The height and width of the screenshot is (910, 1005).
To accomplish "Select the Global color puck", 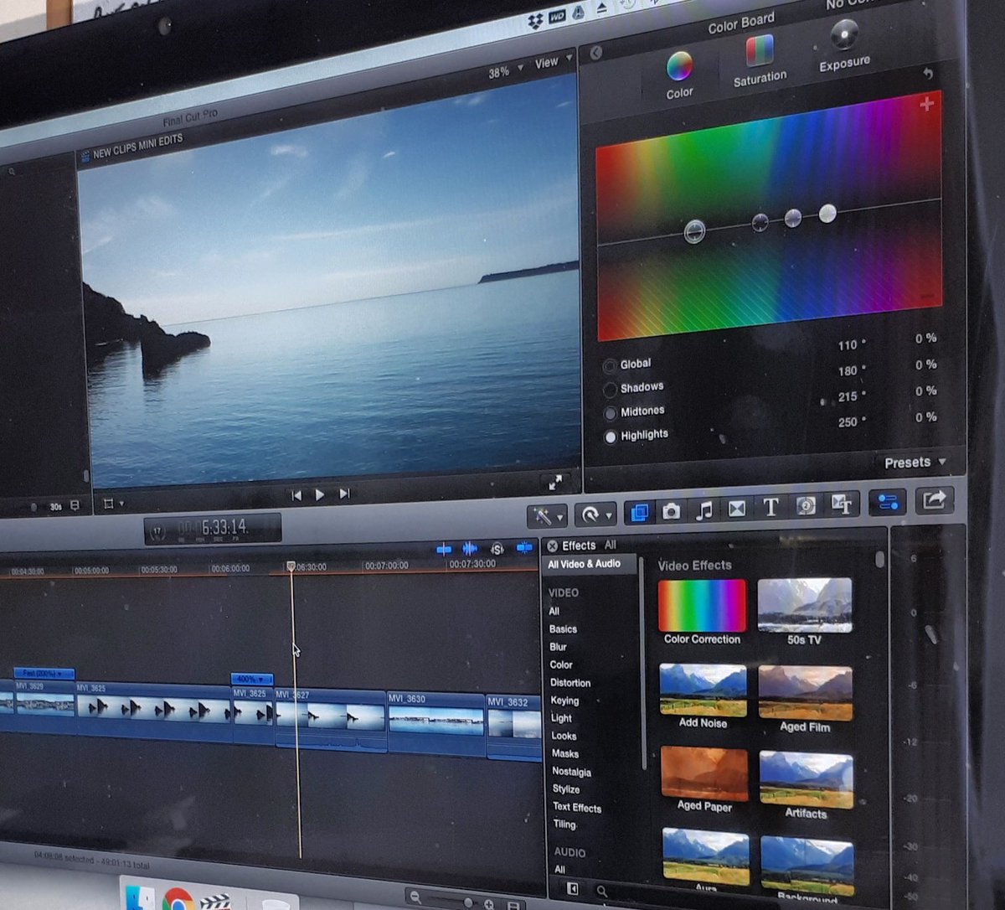I will click(694, 231).
